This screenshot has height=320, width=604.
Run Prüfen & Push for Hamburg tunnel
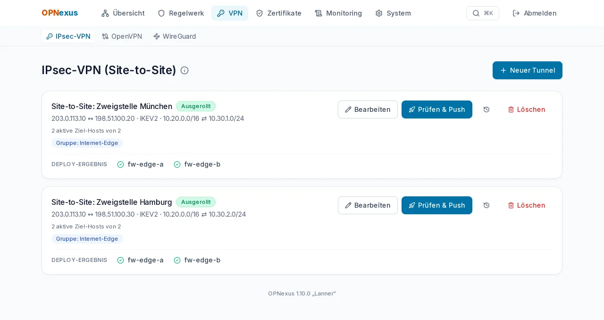[x=437, y=205]
